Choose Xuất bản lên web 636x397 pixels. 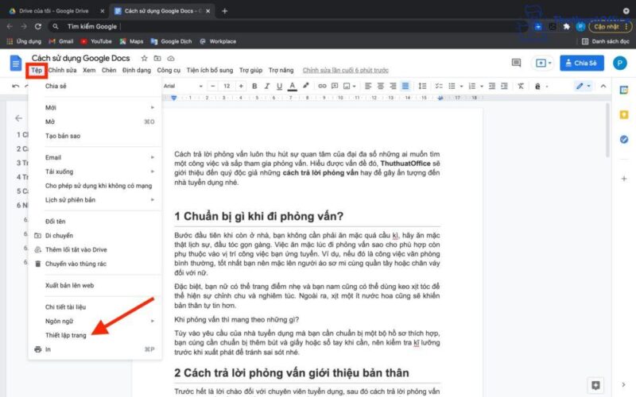coord(95,285)
